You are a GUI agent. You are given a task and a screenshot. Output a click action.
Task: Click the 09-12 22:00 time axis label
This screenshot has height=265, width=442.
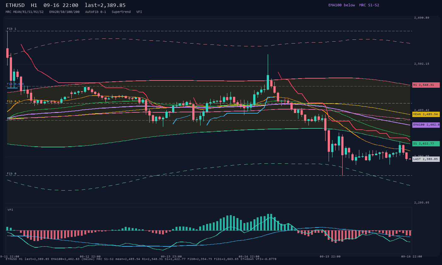90,256
